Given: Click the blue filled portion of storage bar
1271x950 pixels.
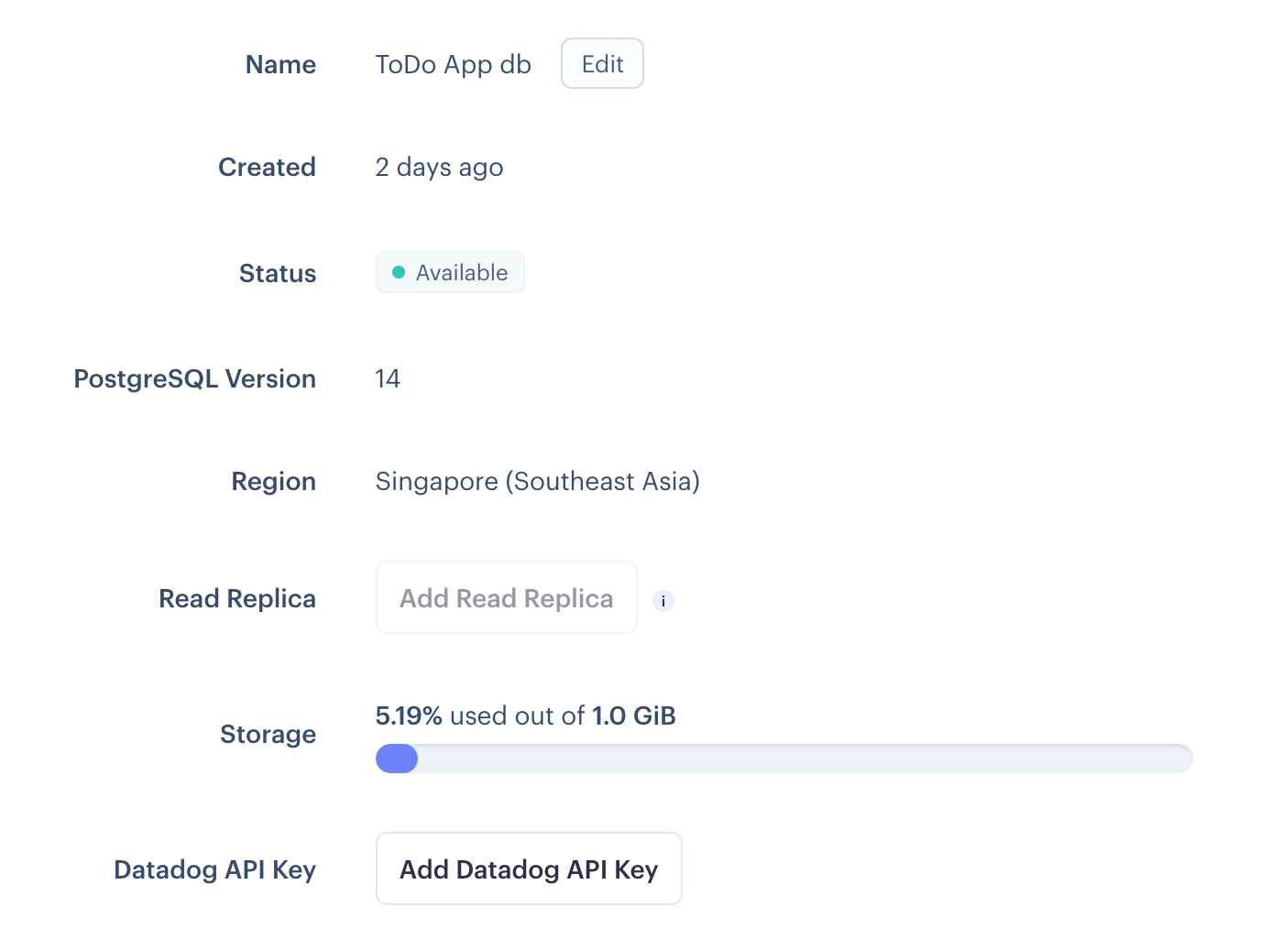Looking at the screenshot, I should (397, 759).
